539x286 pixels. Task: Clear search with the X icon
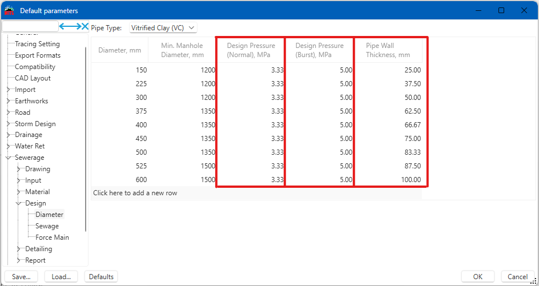pos(86,26)
